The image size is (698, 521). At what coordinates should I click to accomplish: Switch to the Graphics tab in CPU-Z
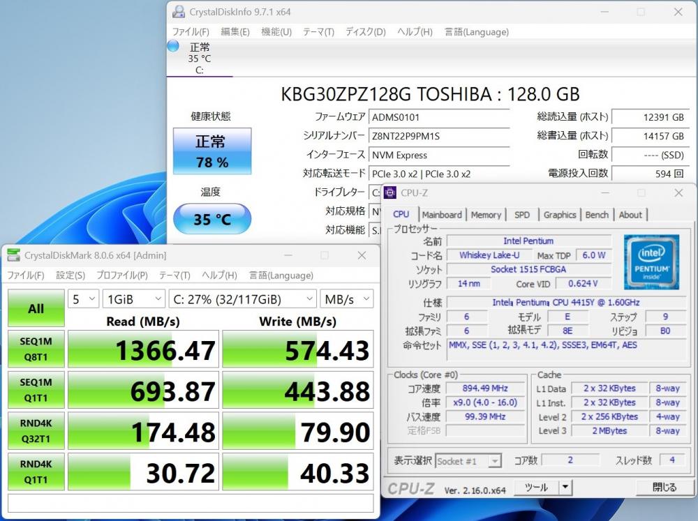[x=560, y=215]
